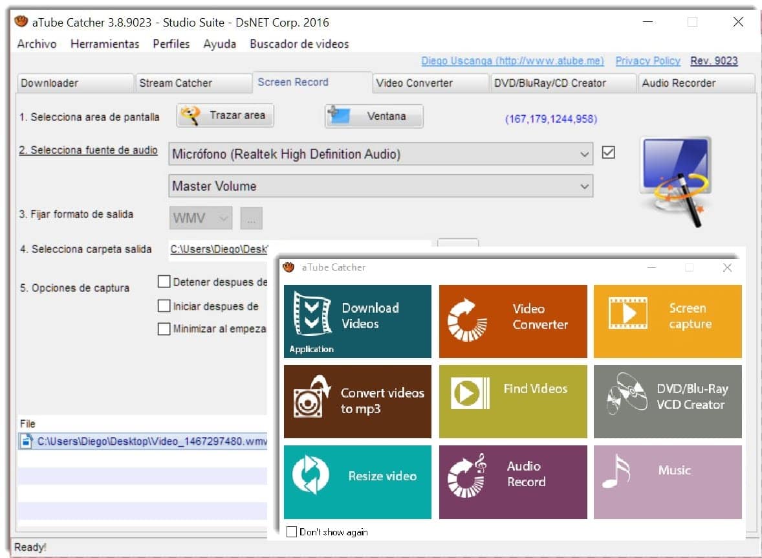Go to the DVD/BluRay/CD Creator tab
The image size is (762, 558).
tap(563, 83)
